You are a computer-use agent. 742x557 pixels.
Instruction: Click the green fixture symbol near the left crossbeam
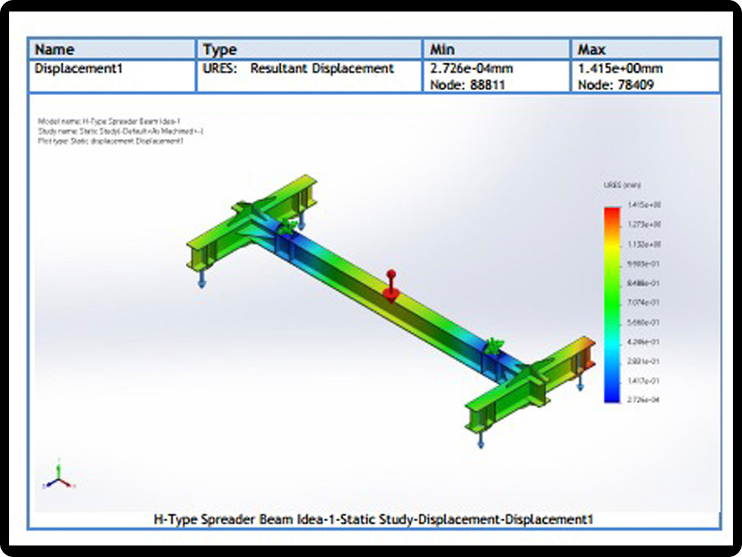[x=287, y=226]
